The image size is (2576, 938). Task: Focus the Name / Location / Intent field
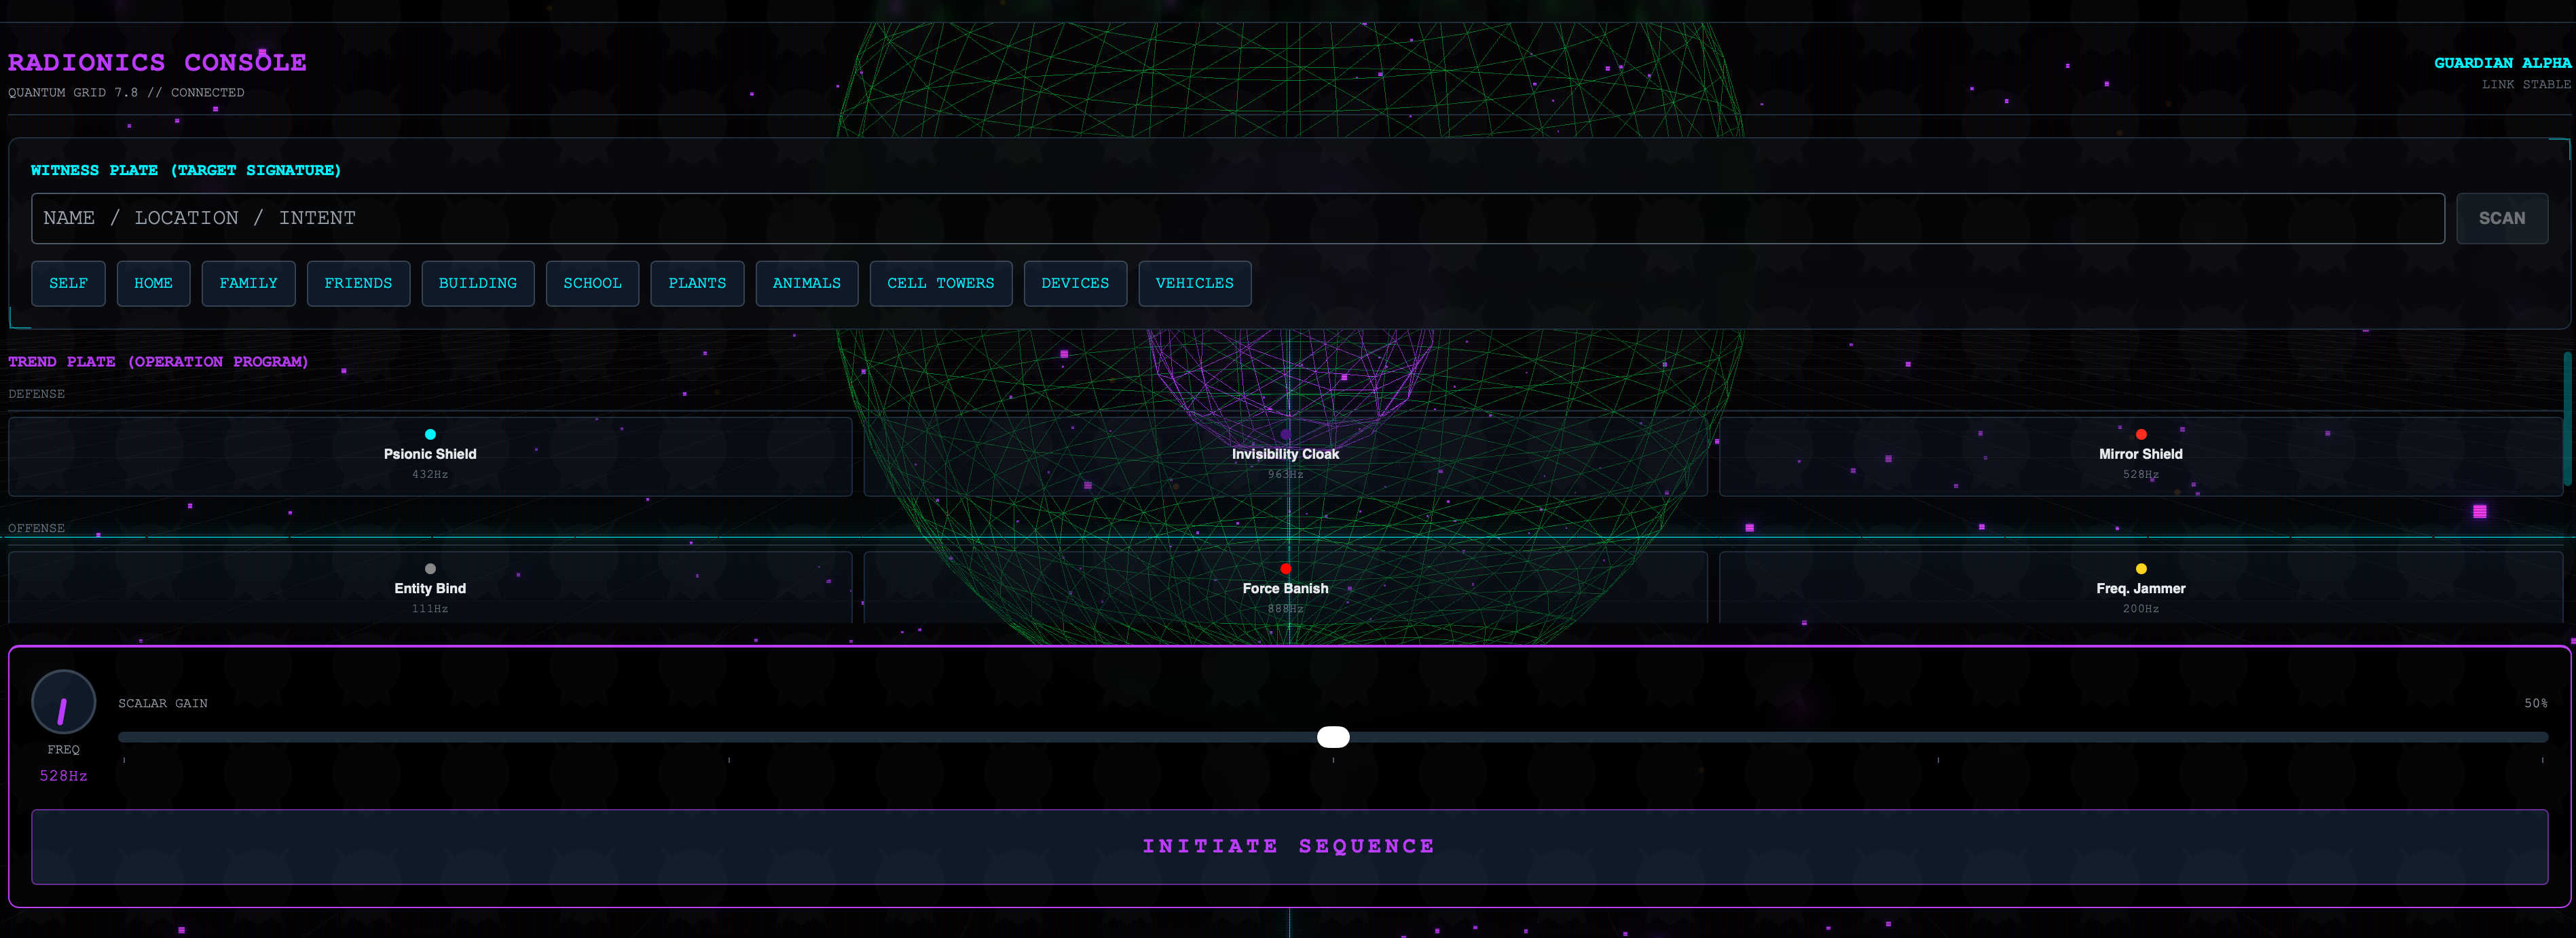tap(1237, 218)
